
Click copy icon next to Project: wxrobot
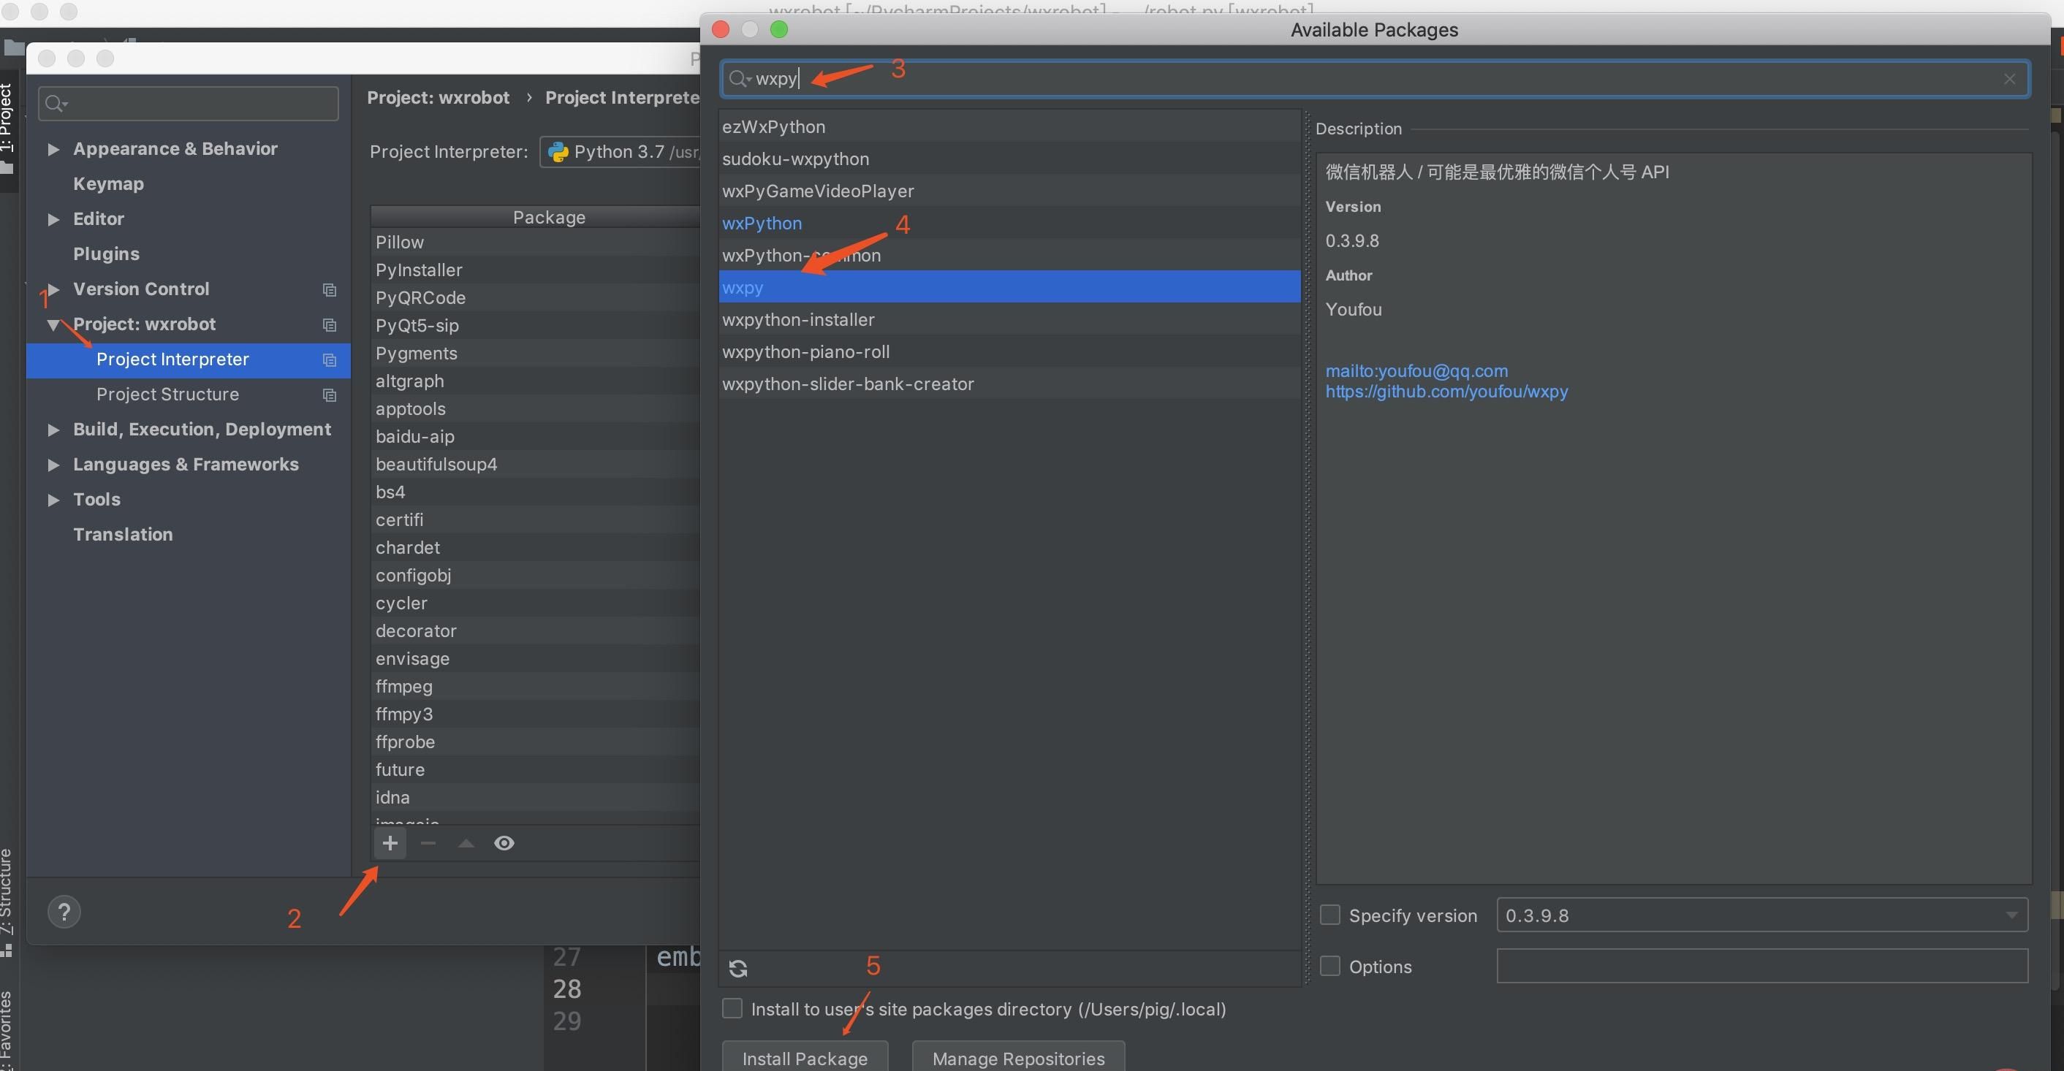click(x=330, y=324)
